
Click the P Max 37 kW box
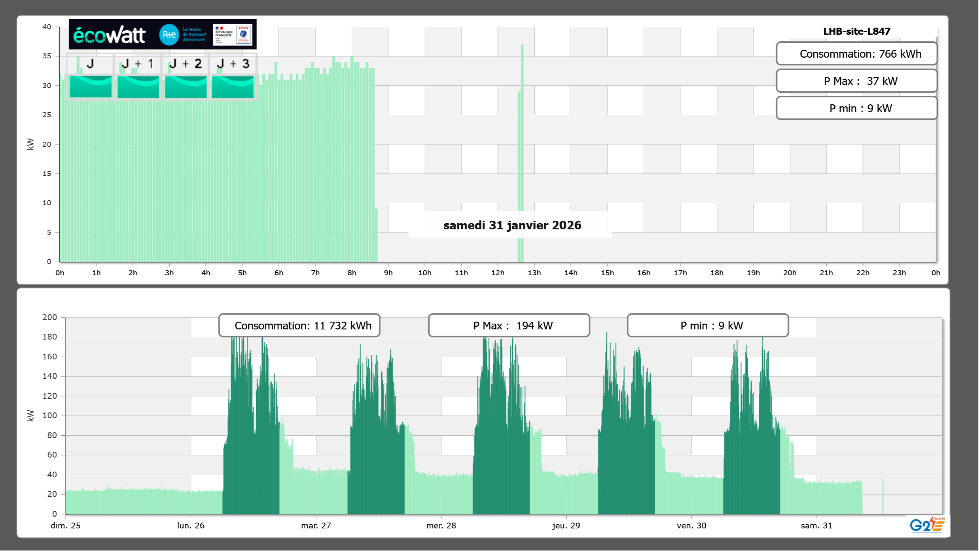click(856, 81)
